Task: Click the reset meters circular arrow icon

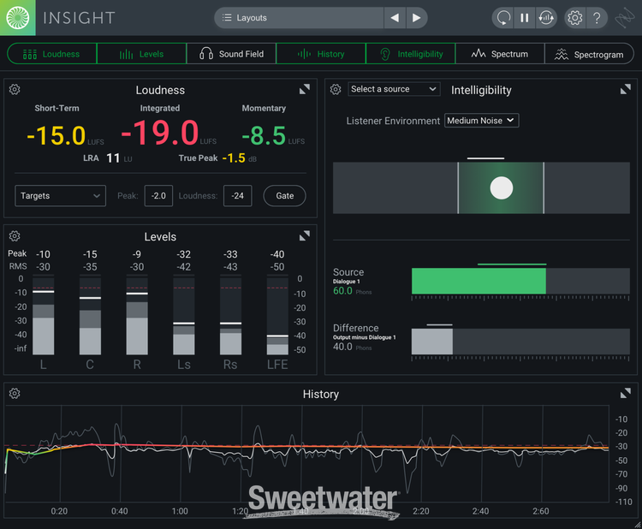Action: tap(503, 18)
